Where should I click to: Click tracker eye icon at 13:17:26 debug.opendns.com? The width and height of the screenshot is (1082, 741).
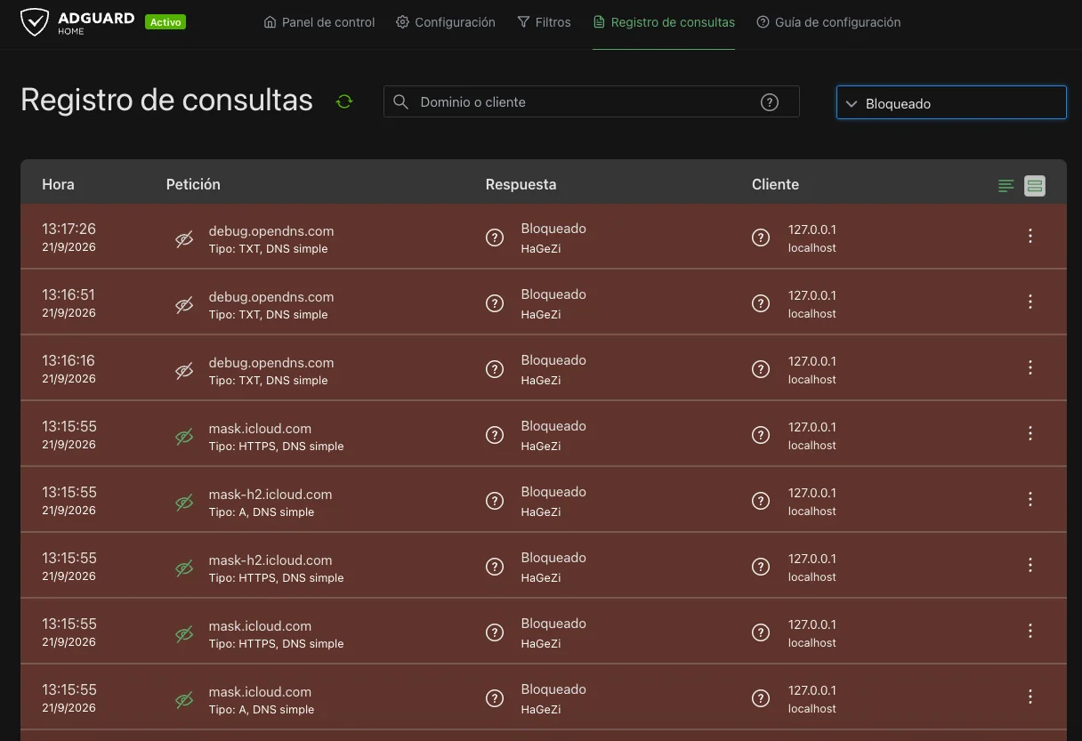(x=184, y=239)
